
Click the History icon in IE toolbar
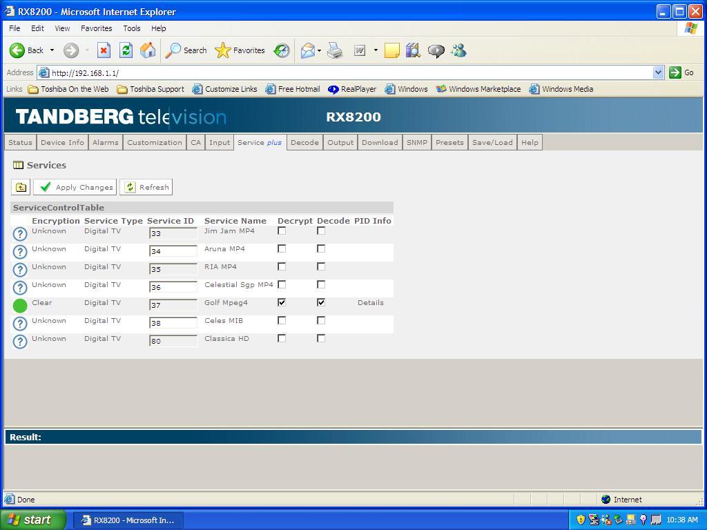pyautogui.click(x=282, y=50)
